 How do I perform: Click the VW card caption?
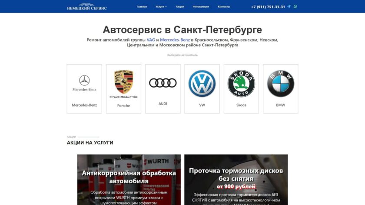(202, 105)
